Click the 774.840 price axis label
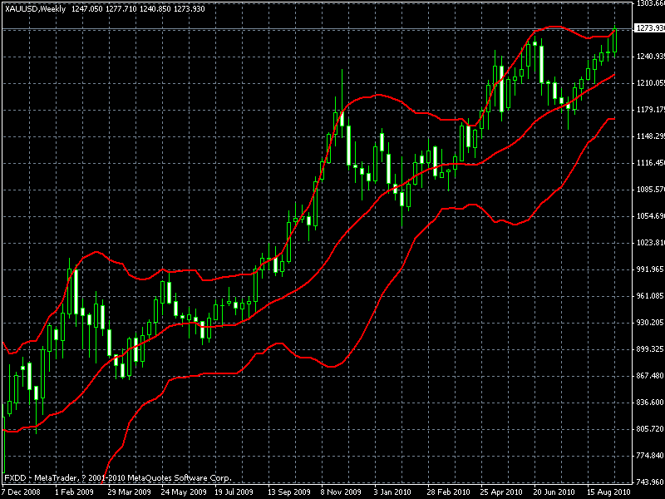 click(x=651, y=456)
